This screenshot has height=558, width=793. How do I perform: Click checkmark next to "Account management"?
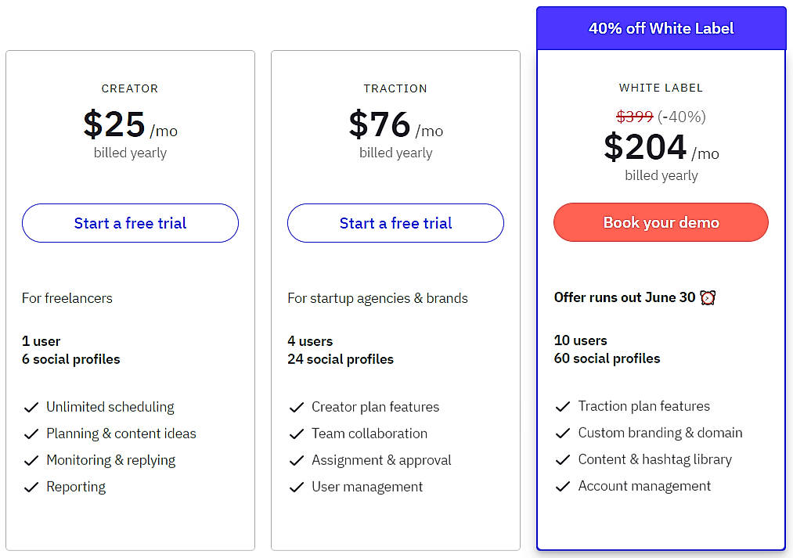click(x=562, y=486)
